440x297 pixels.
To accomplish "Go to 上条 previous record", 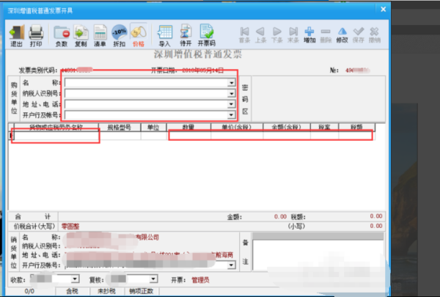I will (260, 35).
